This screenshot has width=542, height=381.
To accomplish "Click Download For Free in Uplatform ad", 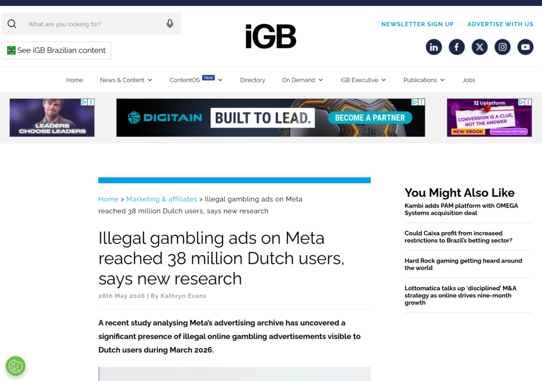I will (x=508, y=132).
